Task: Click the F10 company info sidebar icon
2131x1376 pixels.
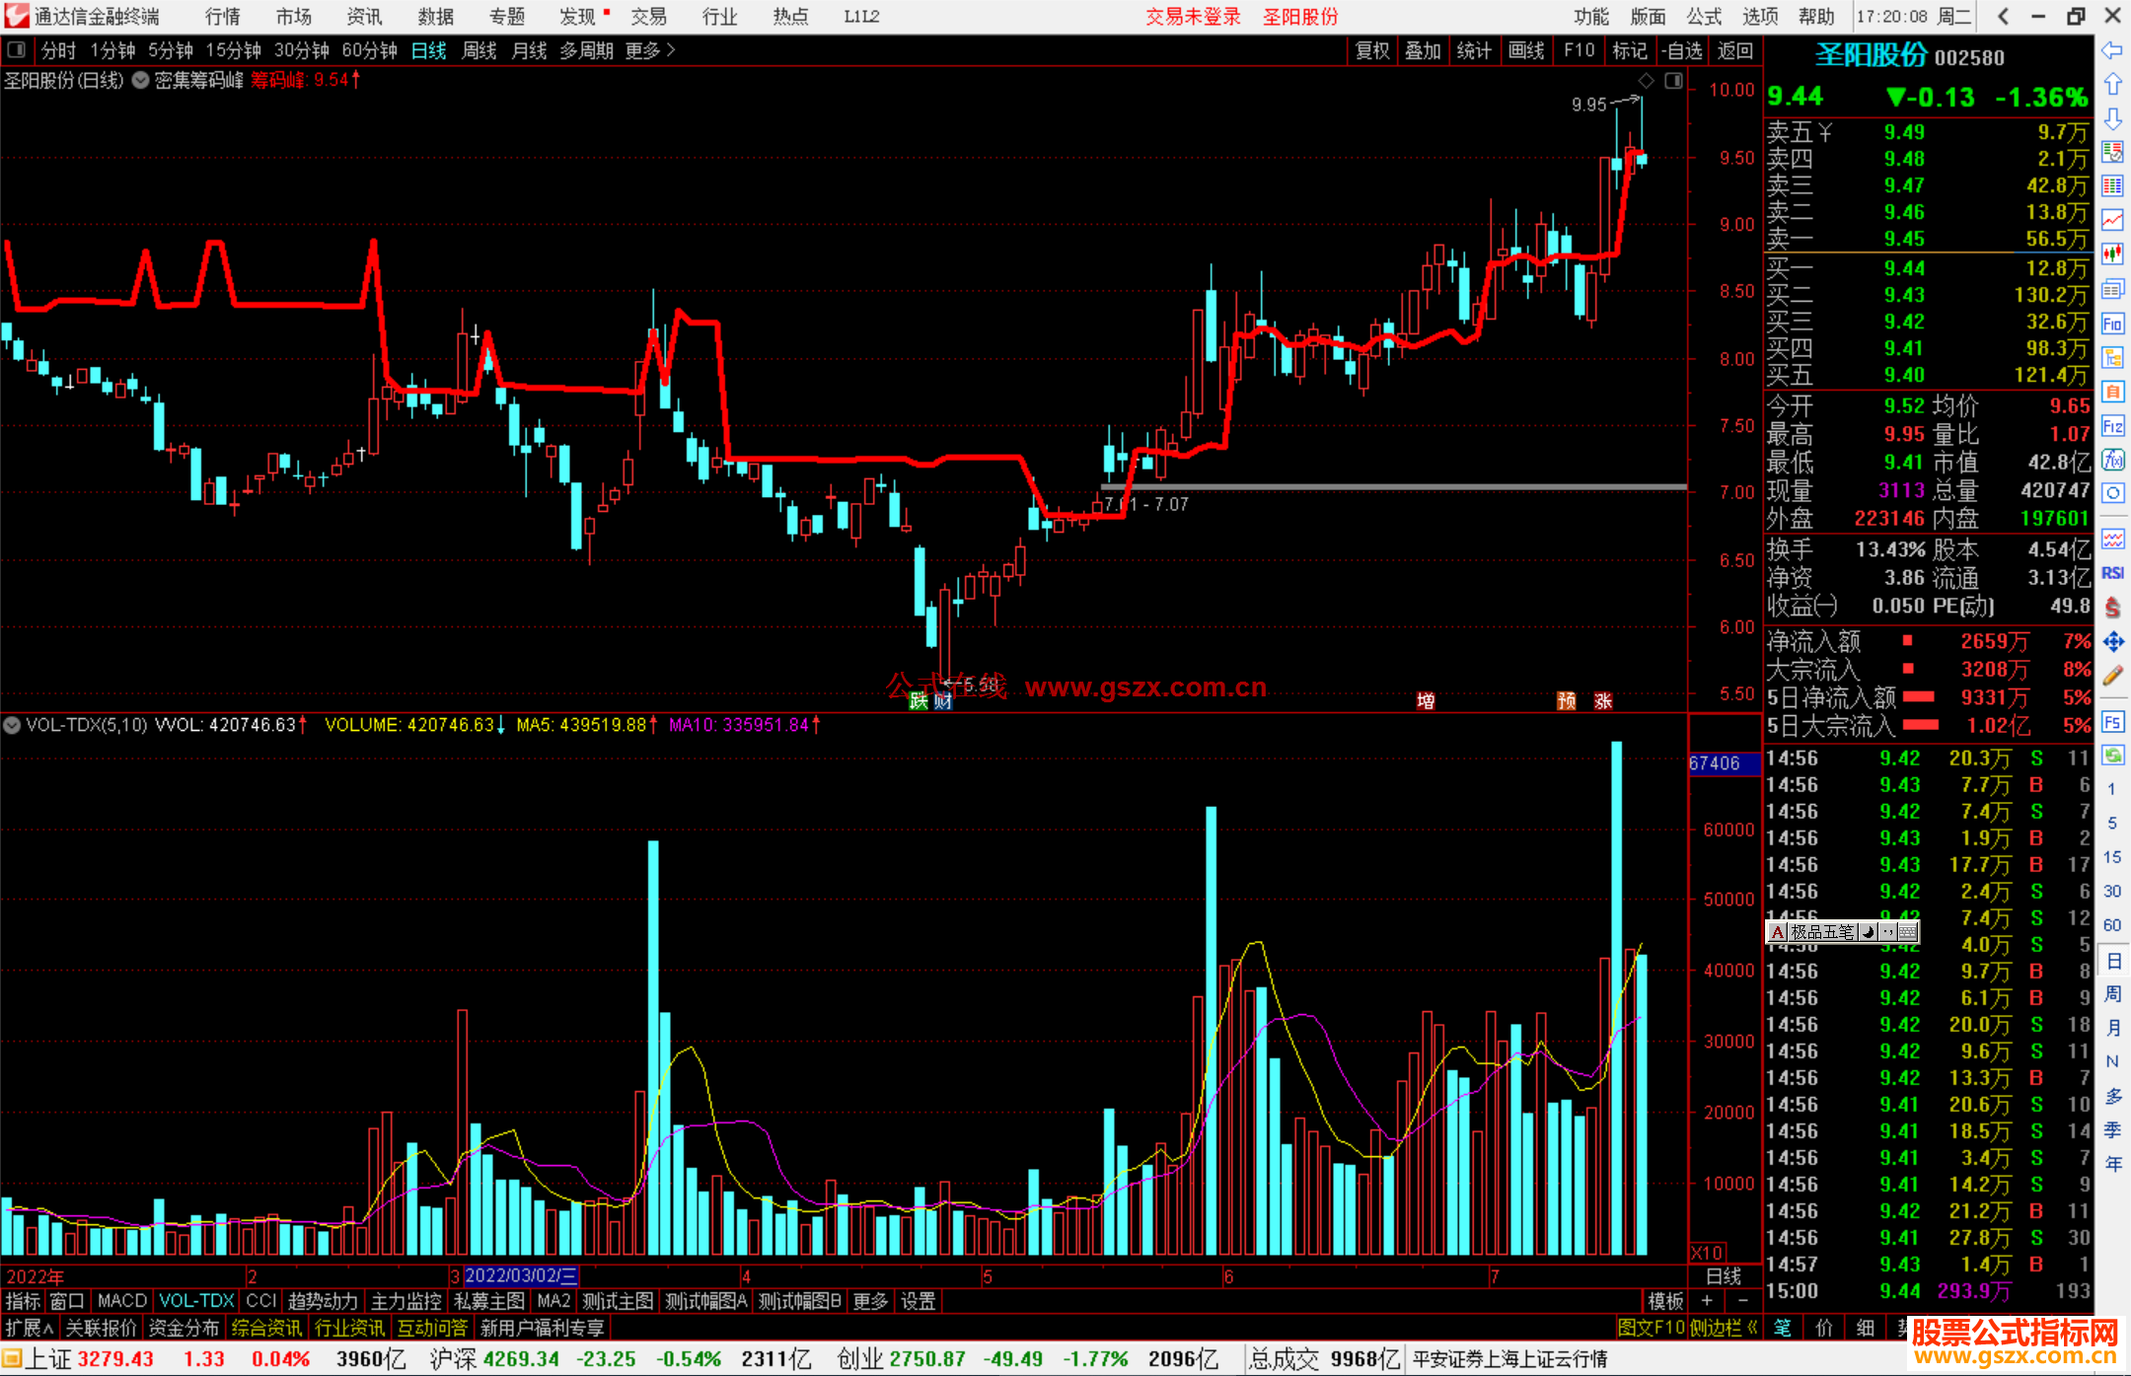Action: click(x=2112, y=324)
